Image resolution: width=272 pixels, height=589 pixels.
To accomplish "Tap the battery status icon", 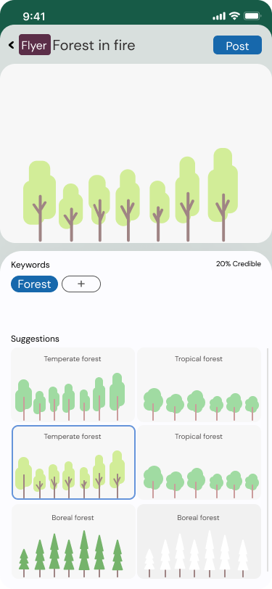I will [x=252, y=16].
